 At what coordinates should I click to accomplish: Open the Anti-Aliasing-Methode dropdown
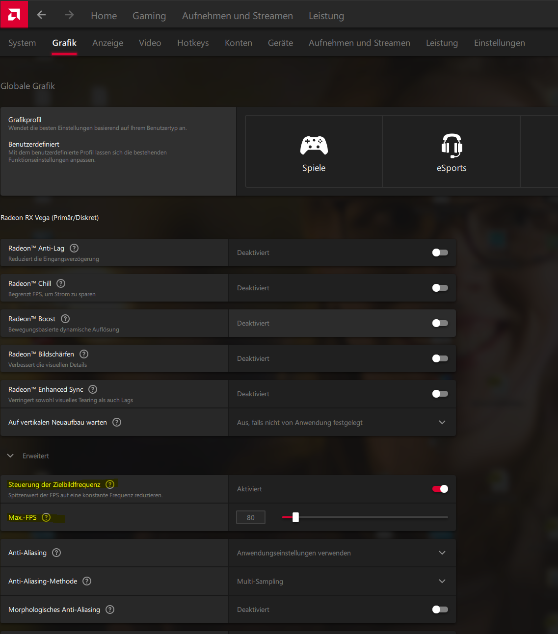[x=442, y=581]
